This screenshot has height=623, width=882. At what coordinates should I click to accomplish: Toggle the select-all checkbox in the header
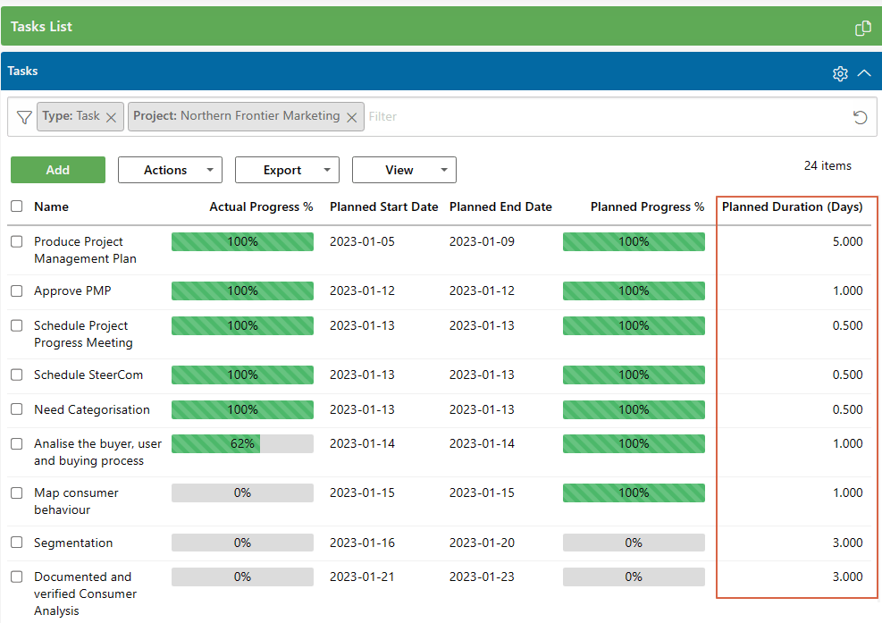pyautogui.click(x=15, y=206)
